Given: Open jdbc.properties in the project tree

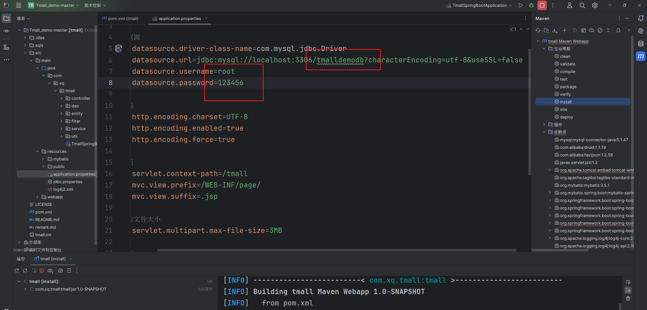Looking at the screenshot, I should point(68,182).
